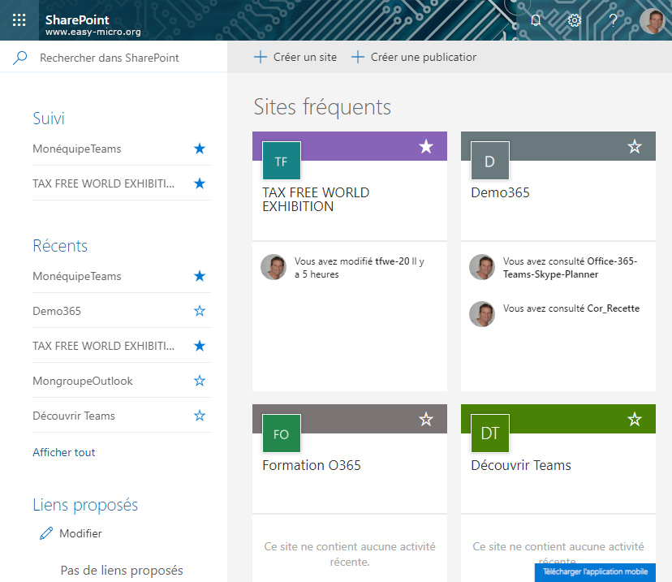Click the plus icon beside Créer un site
Screen dimensions: 672x582
(x=261, y=57)
